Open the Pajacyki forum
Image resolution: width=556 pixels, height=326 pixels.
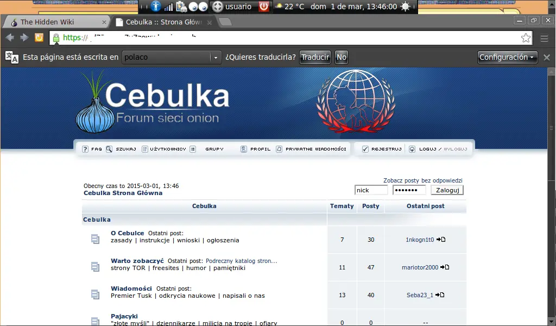click(124, 316)
